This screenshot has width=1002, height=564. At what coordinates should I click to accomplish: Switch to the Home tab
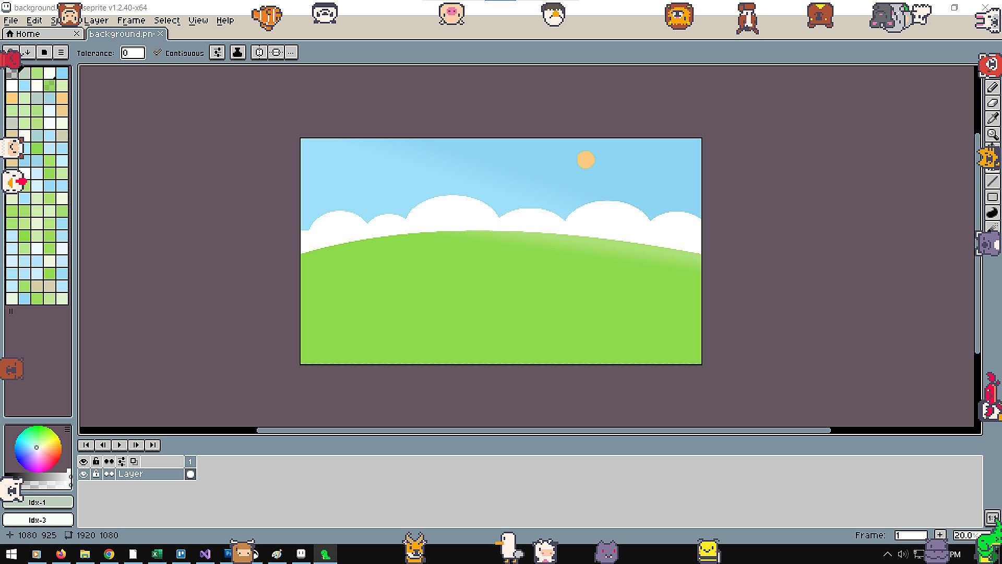[x=28, y=34]
